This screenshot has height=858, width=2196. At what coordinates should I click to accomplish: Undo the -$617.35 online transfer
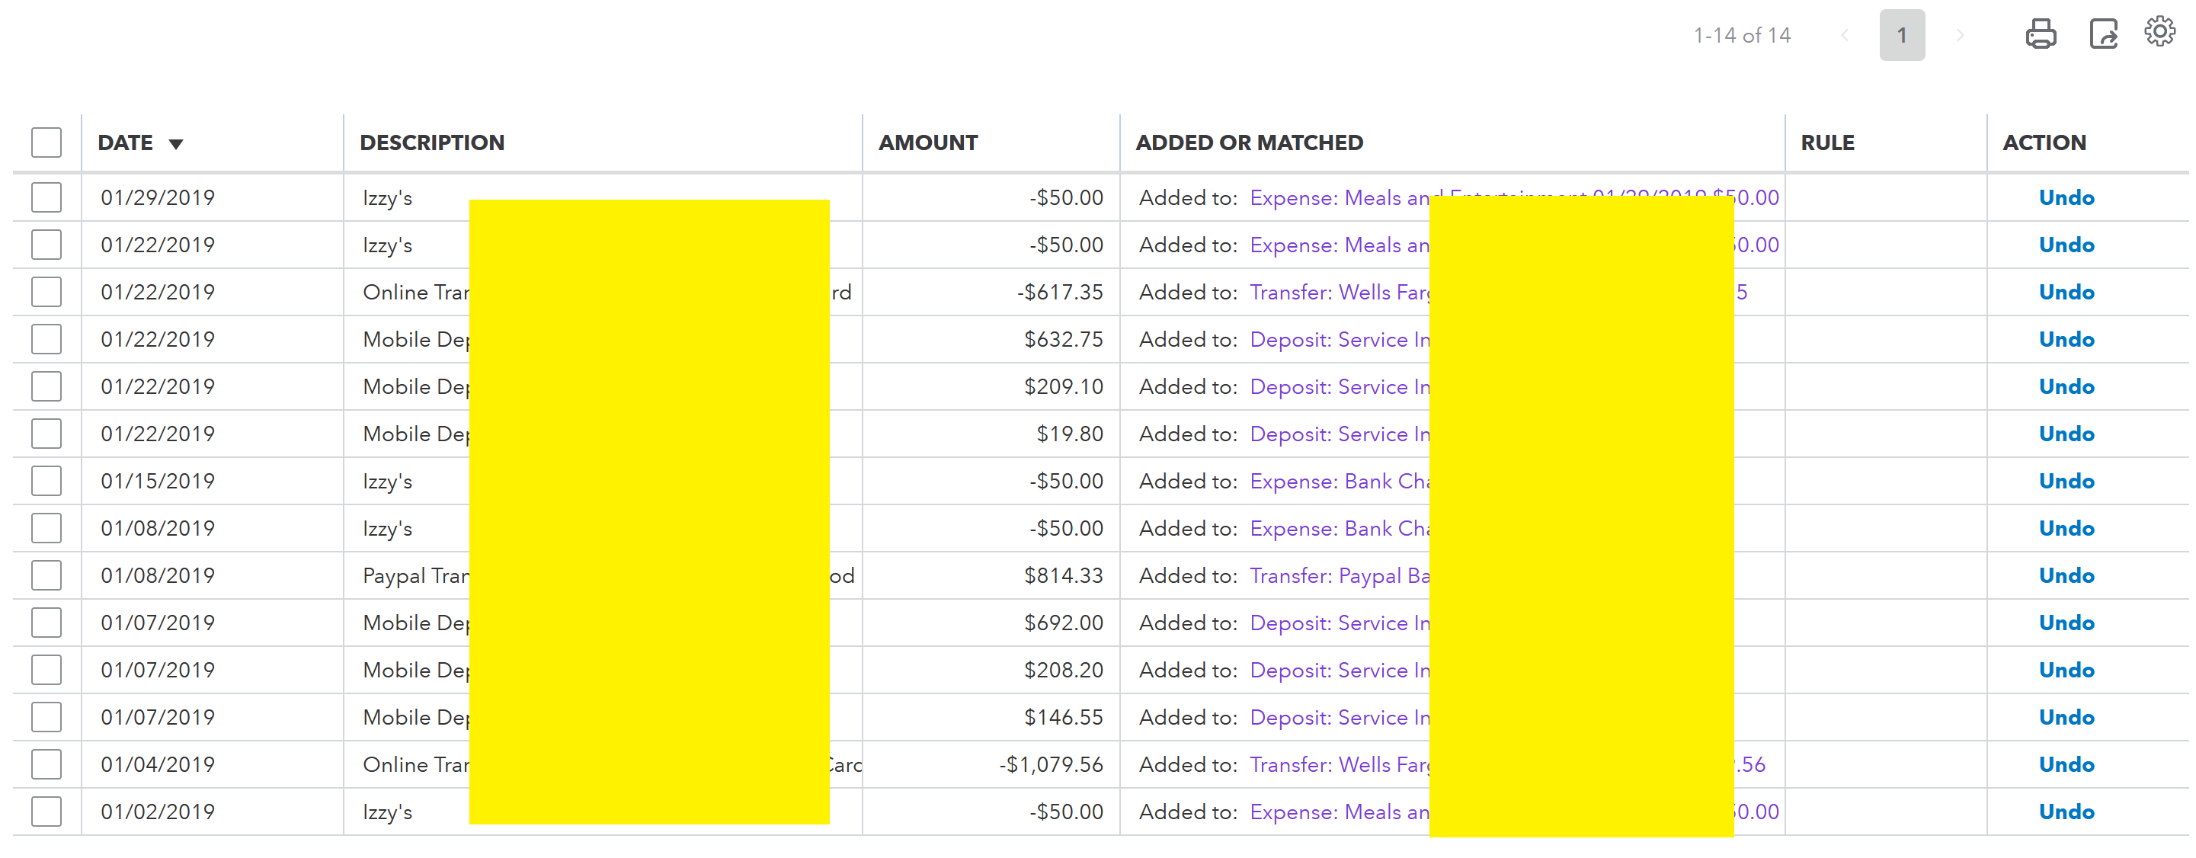[2066, 293]
